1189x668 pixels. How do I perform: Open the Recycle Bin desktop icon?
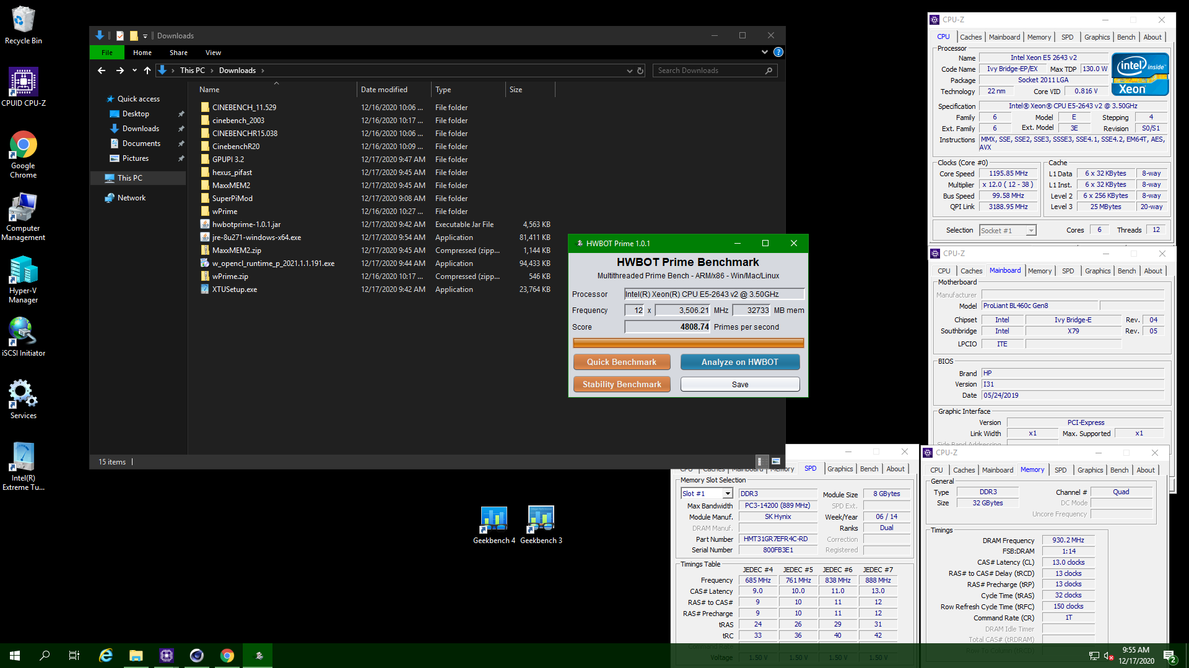tap(23, 25)
